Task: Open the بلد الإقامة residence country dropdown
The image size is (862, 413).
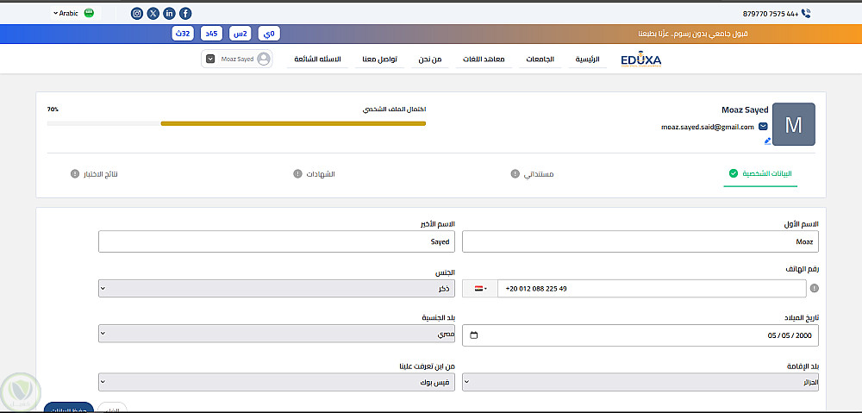Action: [x=640, y=382]
